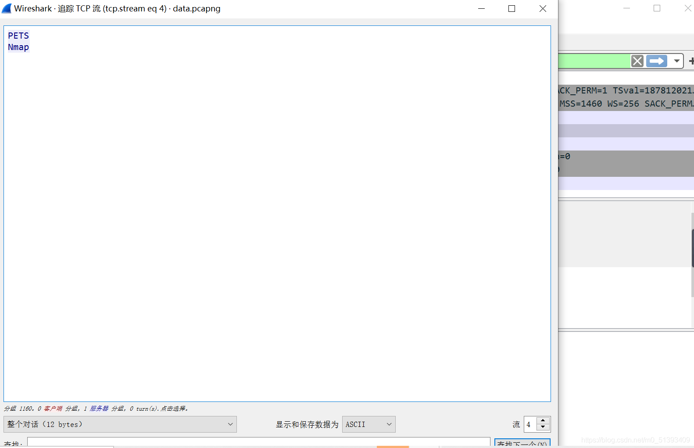Select the 'PETS' line in stream content
The width and height of the screenshot is (694, 448).
point(18,36)
